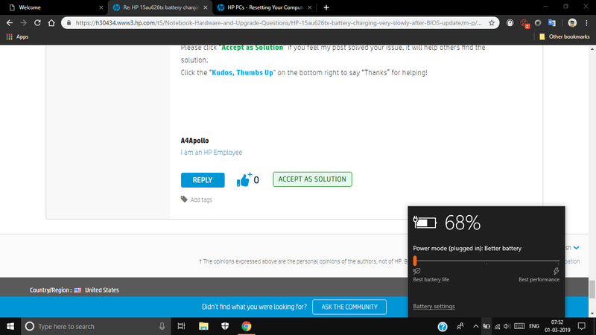Switch to the HP PCs Resetting Your Computer tab

click(x=264, y=7)
